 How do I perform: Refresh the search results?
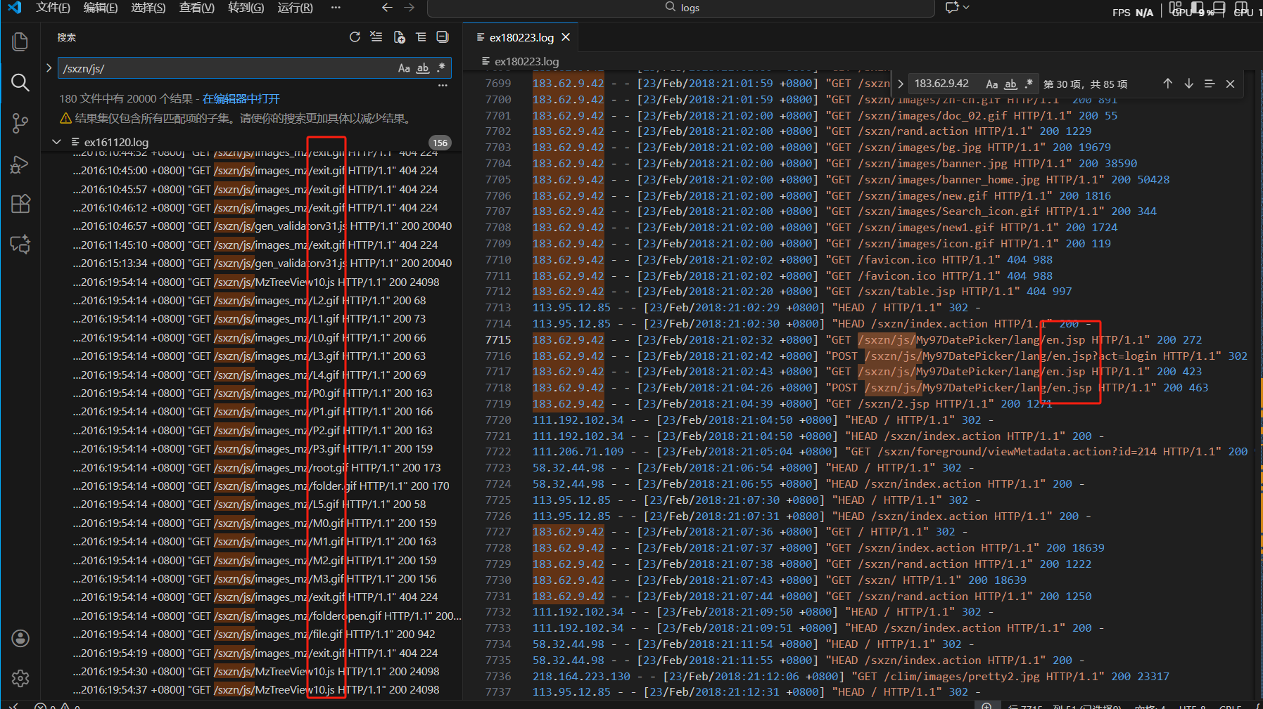(355, 37)
